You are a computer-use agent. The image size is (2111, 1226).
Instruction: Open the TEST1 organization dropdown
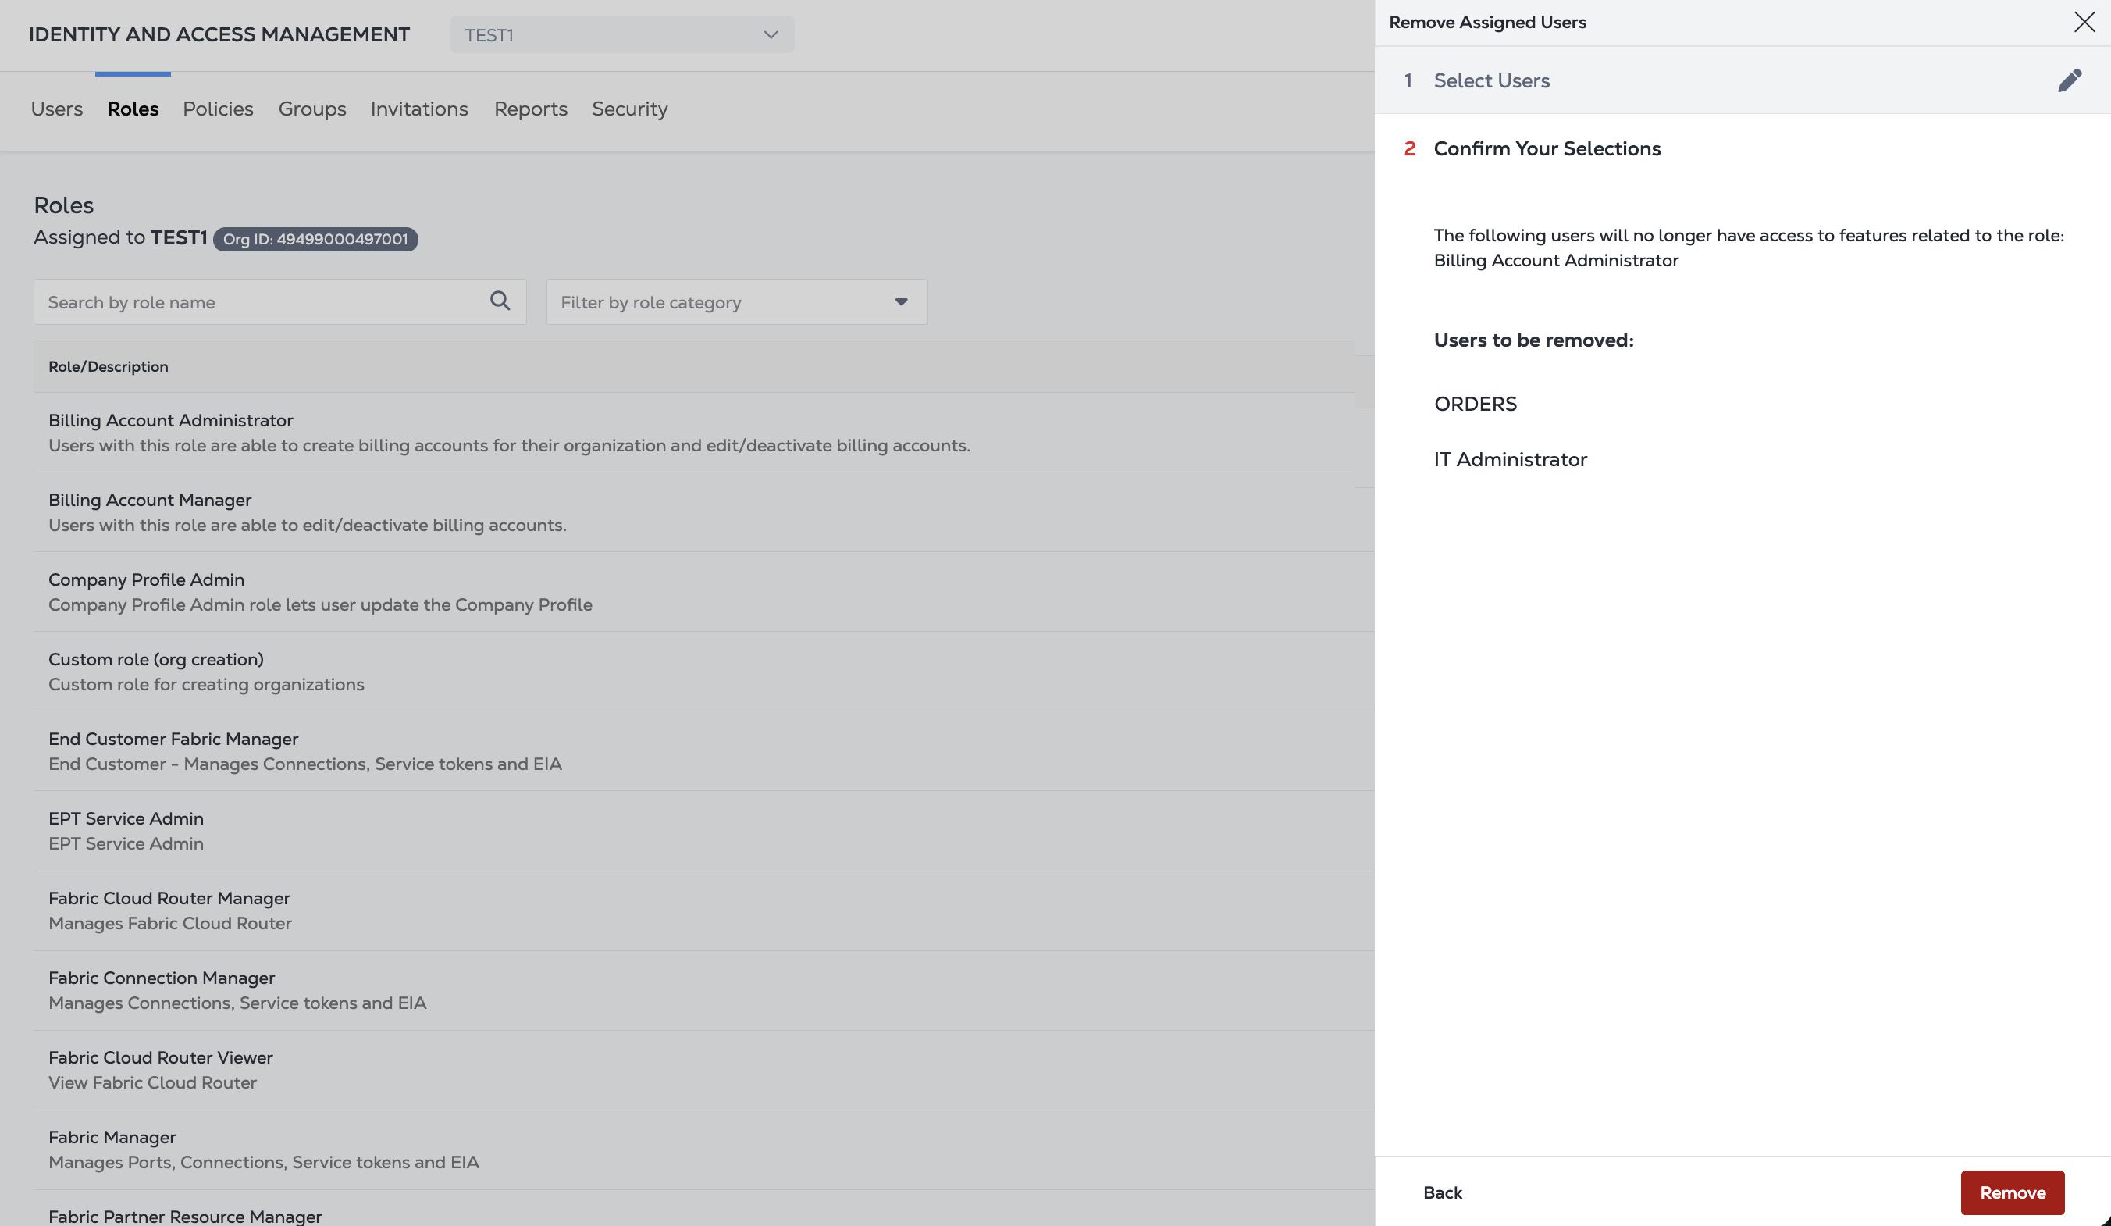pos(621,35)
